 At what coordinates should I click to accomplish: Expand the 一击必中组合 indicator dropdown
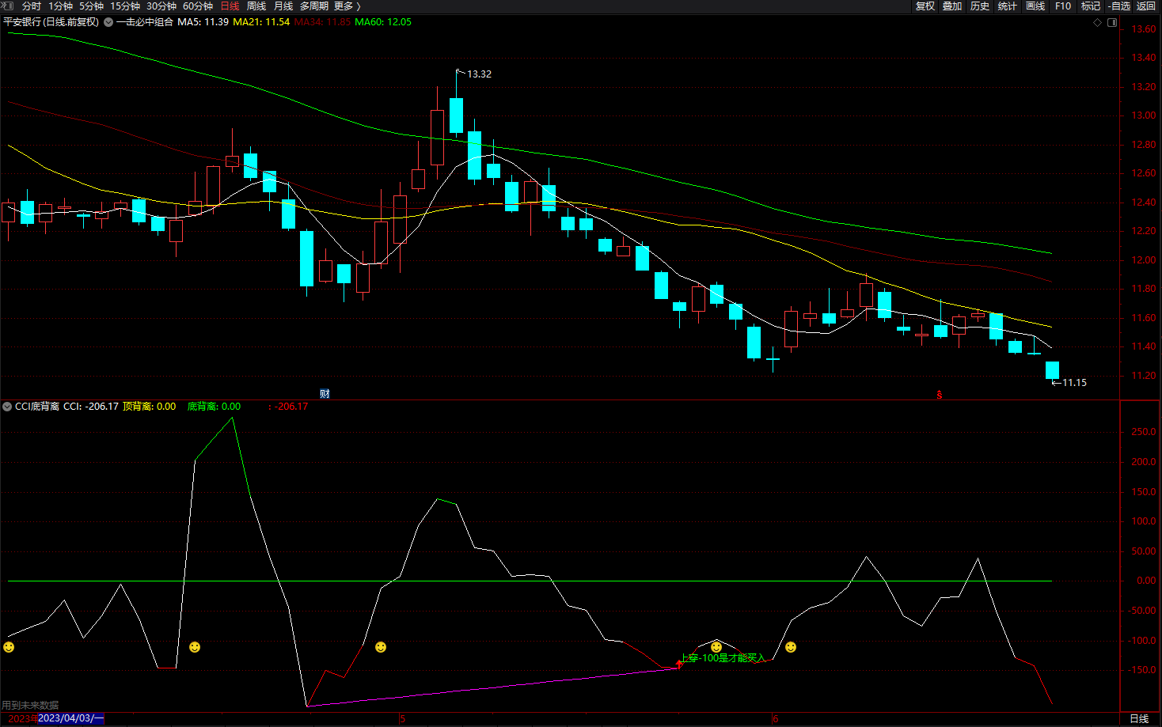(108, 22)
